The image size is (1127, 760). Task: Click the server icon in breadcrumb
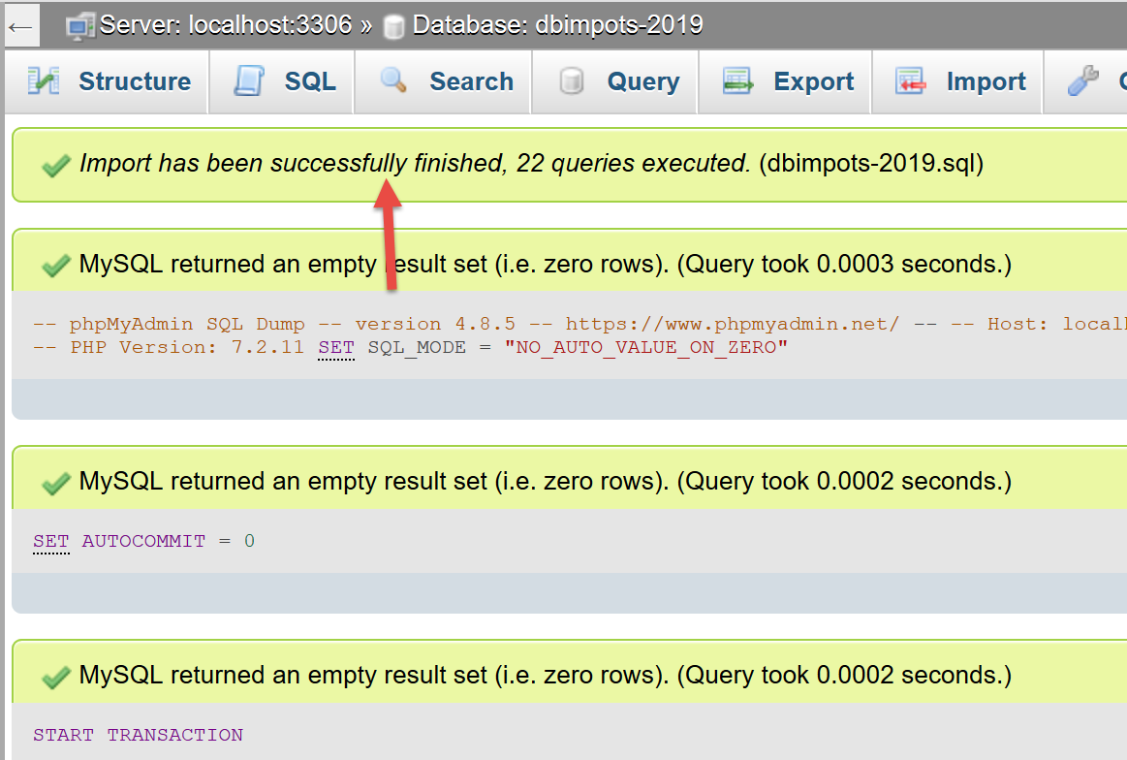point(79,25)
